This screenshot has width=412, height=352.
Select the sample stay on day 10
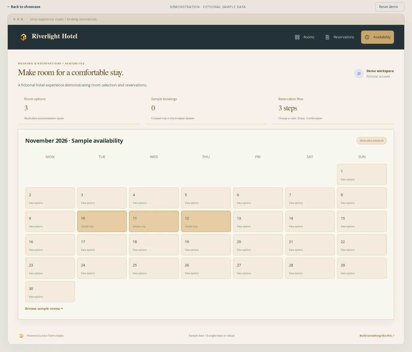(x=102, y=221)
